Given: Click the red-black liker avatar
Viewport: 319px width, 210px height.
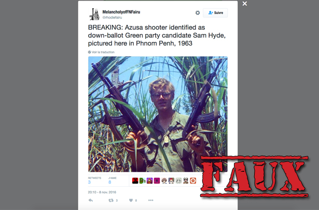Looking at the screenshot, I should click(135, 181).
